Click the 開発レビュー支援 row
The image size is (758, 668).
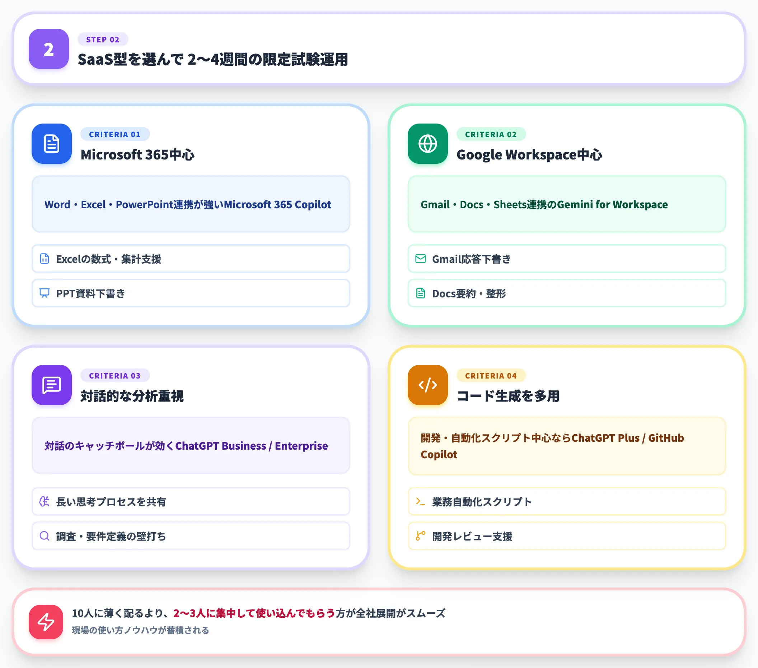(x=567, y=536)
